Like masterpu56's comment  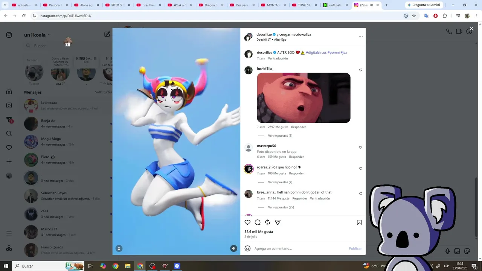361,147
